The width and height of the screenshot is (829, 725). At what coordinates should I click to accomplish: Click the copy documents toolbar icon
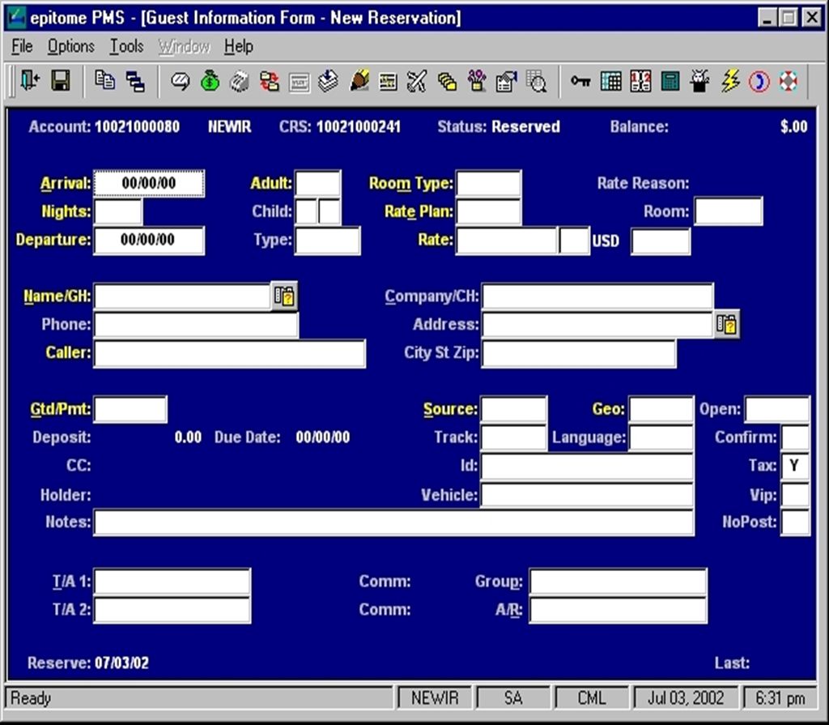point(104,80)
